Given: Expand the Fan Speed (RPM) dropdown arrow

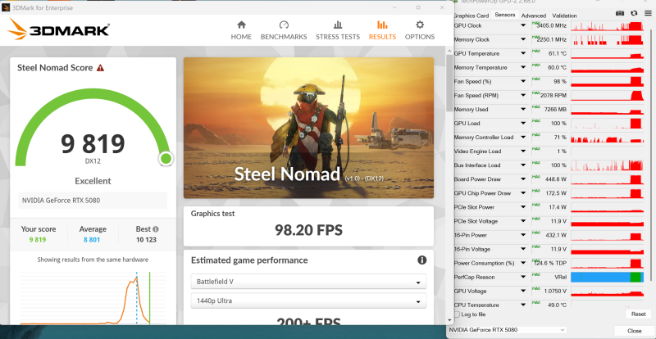Looking at the screenshot, I should tap(523, 95).
